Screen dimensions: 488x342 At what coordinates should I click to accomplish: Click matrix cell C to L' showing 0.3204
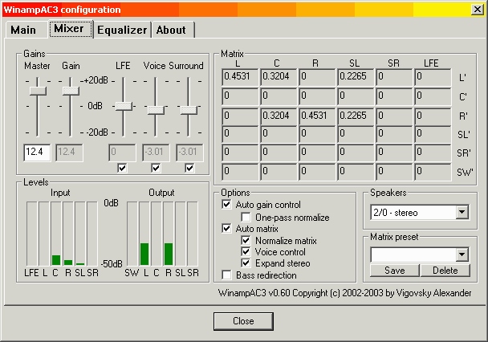coord(279,77)
